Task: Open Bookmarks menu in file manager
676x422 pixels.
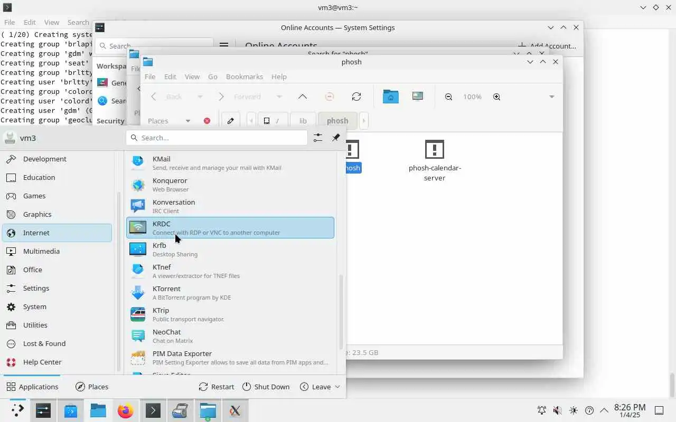Action: (x=245, y=76)
